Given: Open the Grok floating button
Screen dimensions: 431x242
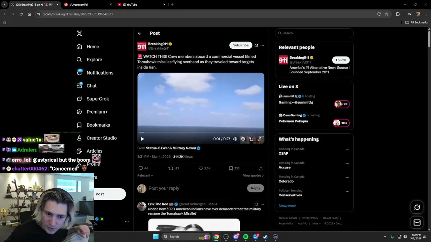Looking at the screenshot, I should (x=417, y=207).
